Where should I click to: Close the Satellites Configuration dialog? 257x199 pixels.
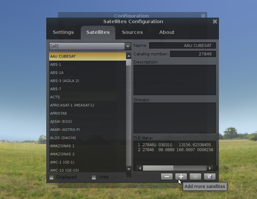[x=215, y=21]
